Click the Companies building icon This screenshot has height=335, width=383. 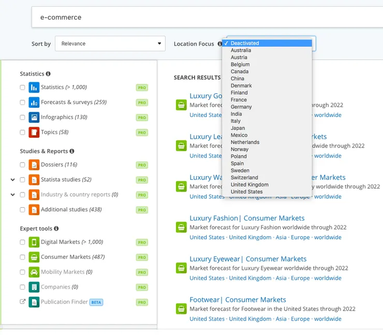point(34,287)
